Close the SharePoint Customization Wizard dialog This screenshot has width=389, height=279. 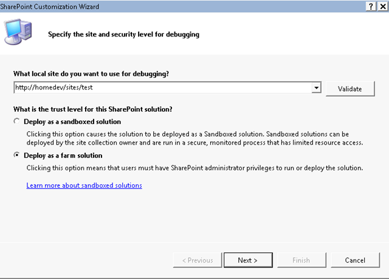383,7
